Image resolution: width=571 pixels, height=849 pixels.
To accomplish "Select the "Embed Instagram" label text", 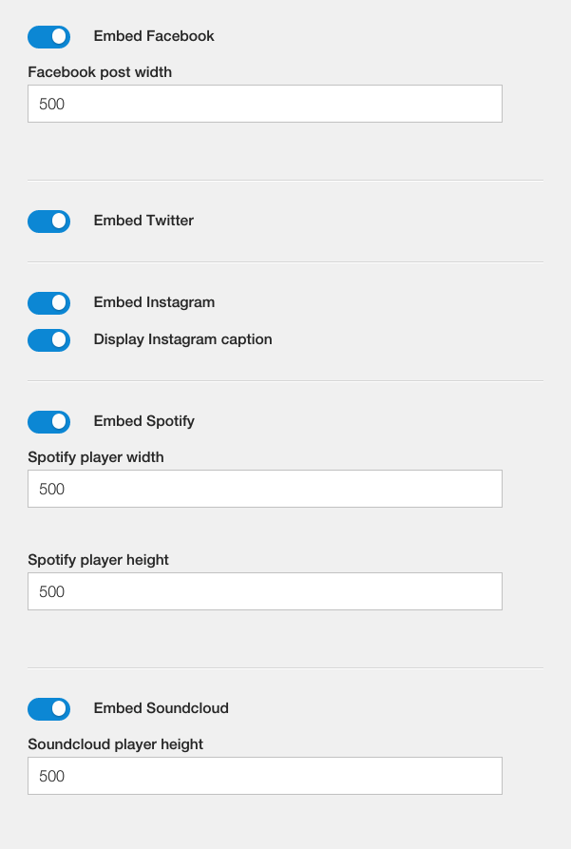I will pyautogui.click(x=154, y=302).
